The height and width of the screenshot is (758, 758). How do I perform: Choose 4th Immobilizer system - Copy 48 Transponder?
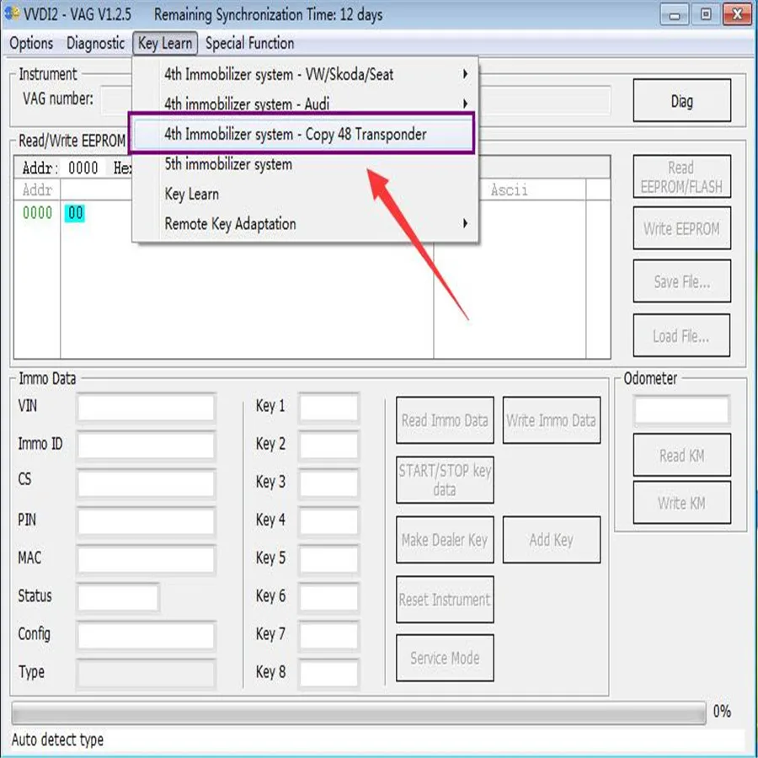[302, 134]
